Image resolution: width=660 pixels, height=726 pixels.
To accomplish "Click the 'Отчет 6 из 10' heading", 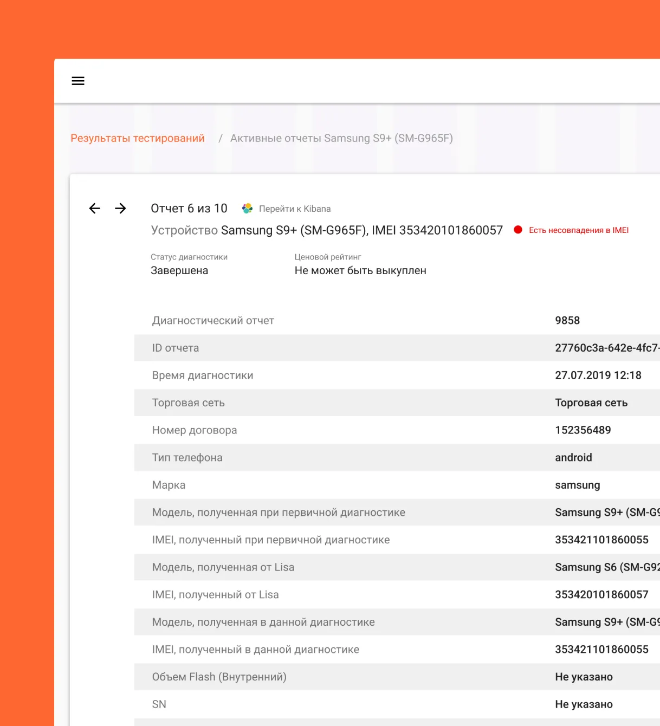I will 189,209.
